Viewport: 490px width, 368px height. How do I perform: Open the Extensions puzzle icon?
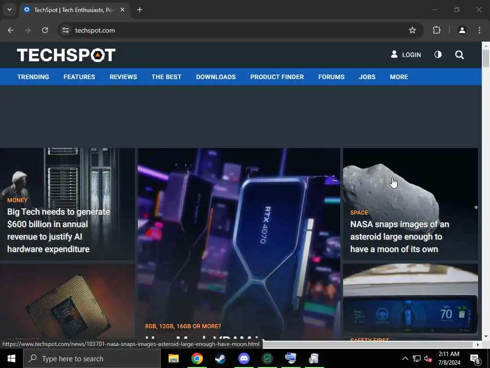[436, 30]
